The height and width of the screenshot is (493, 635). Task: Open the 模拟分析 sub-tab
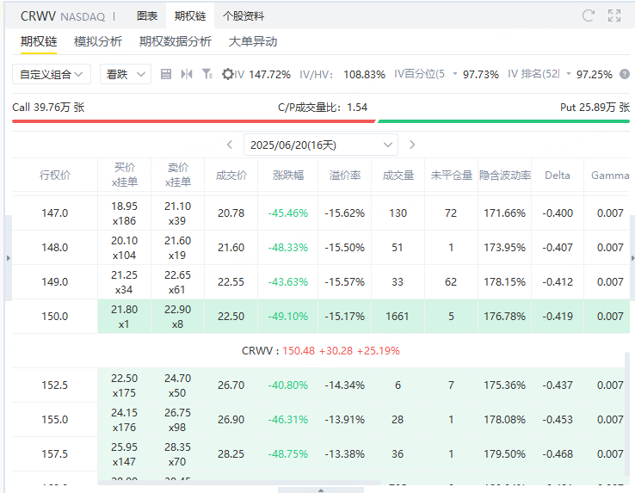coord(98,41)
